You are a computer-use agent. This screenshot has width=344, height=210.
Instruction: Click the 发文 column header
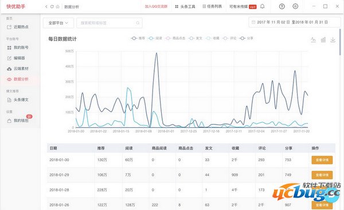coord(209,148)
